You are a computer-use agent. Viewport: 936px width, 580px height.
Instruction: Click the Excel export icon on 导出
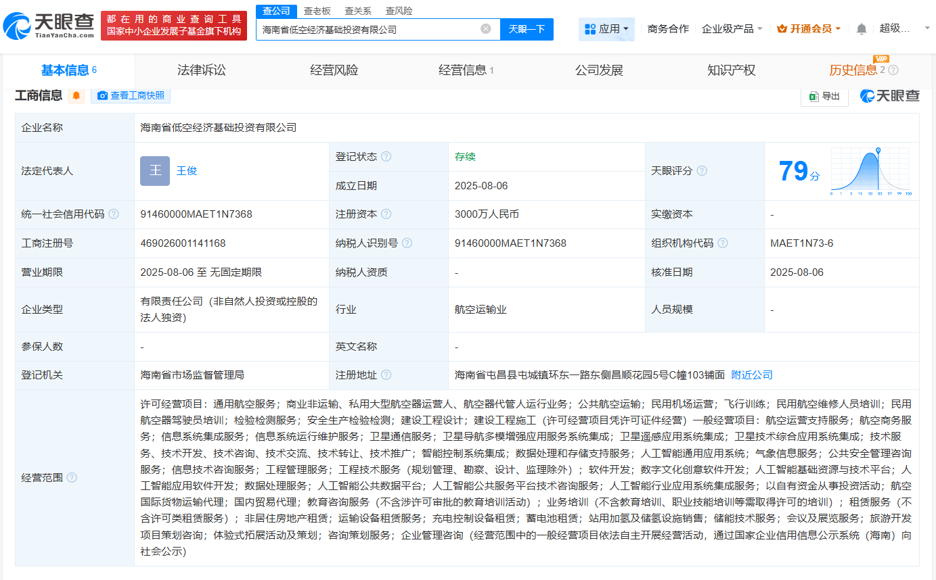point(813,96)
